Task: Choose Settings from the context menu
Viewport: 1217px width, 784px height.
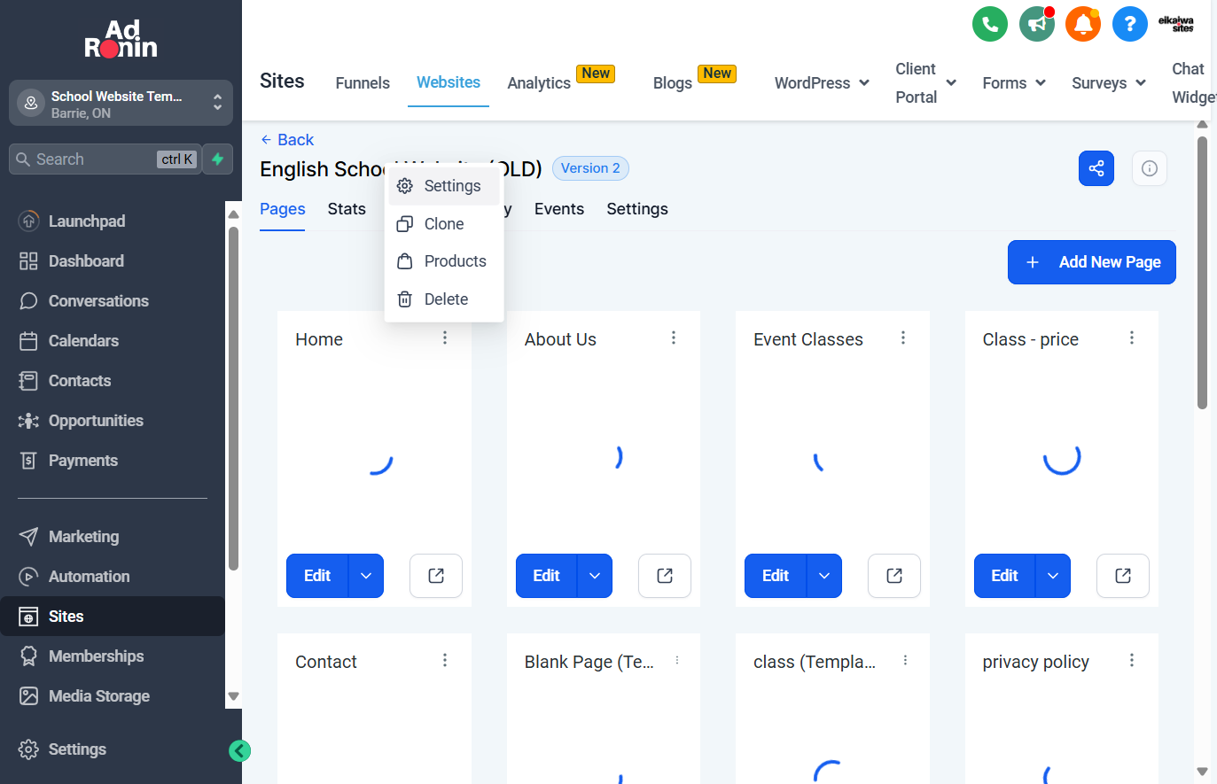Action: pyautogui.click(x=444, y=186)
